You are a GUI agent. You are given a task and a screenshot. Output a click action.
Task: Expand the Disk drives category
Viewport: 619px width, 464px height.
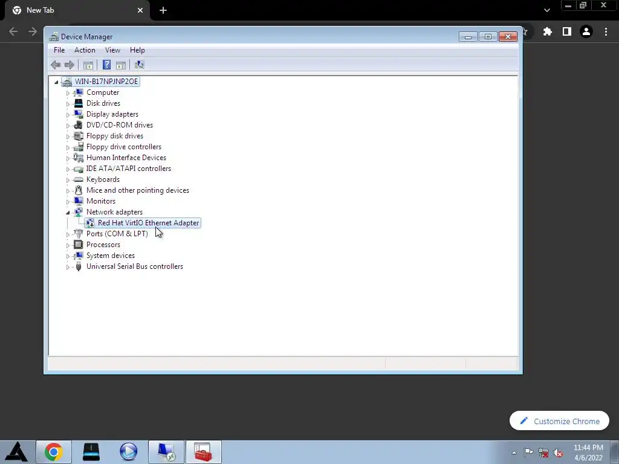(x=68, y=104)
